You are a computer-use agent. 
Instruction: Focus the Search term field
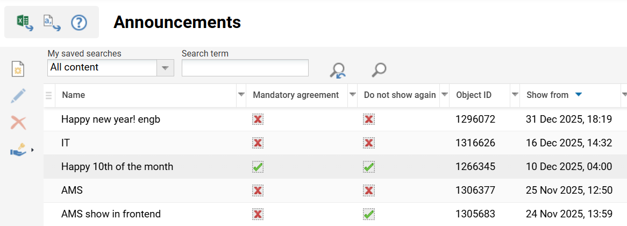tap(245, 68)
